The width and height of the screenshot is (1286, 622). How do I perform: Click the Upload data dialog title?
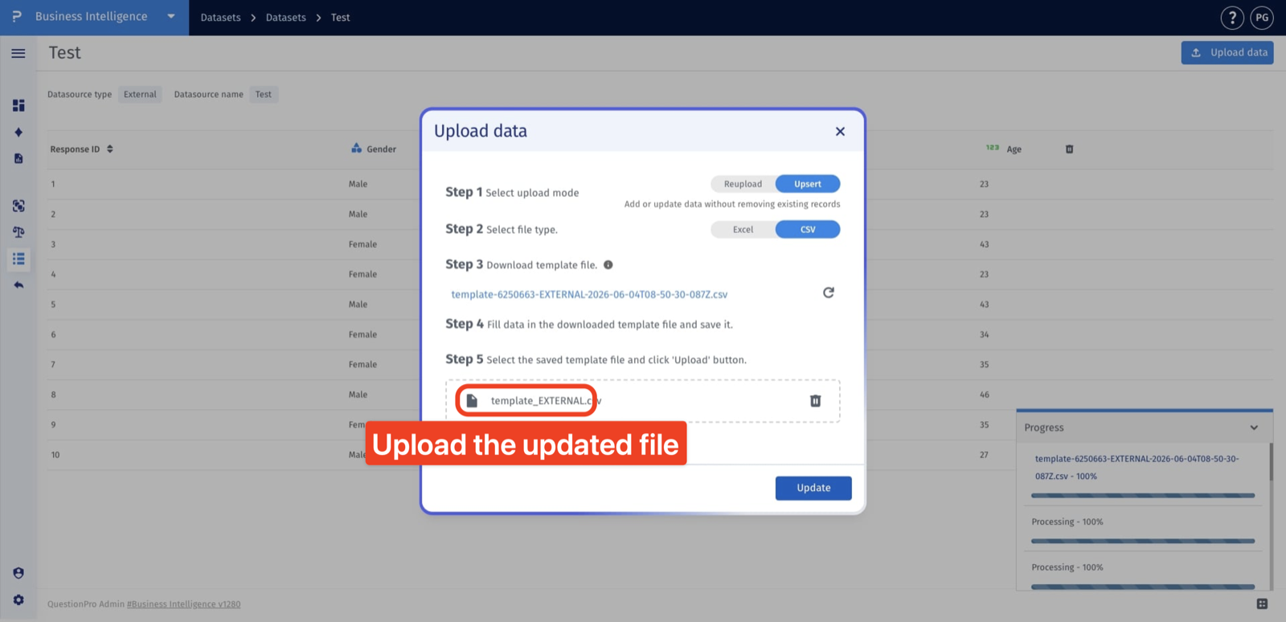pos(481,131)
